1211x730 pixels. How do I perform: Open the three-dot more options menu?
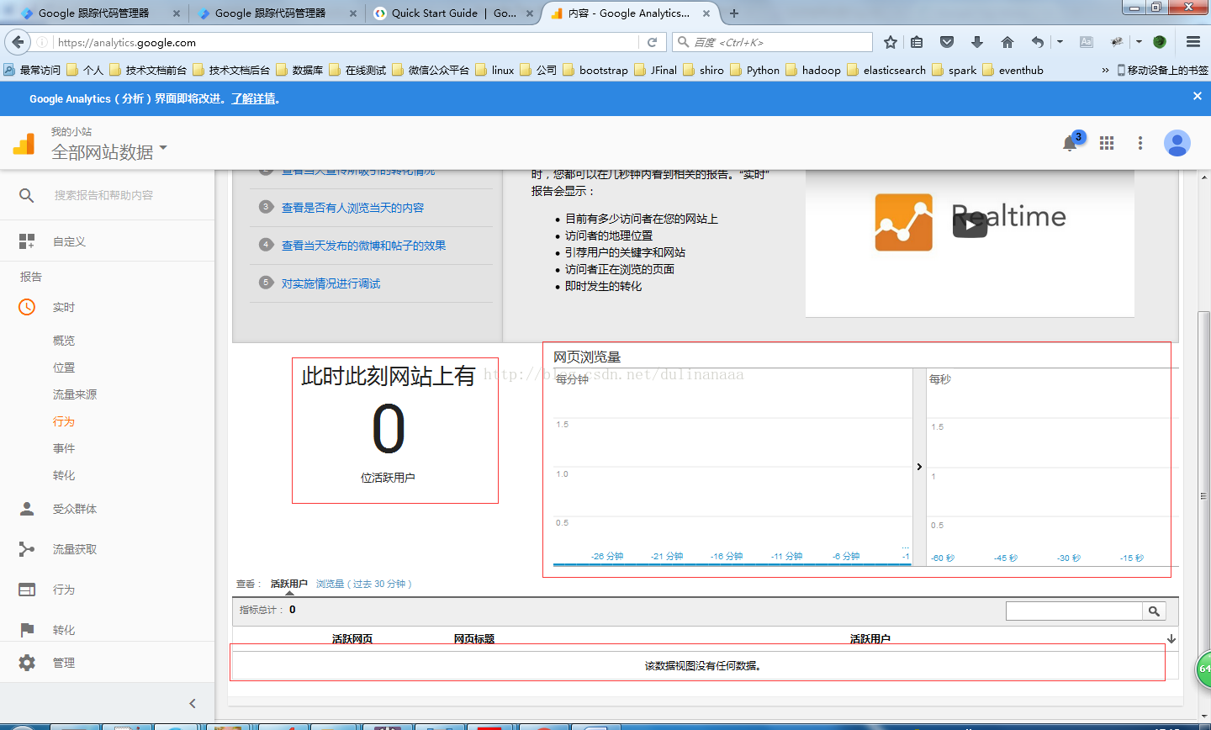[1140, 143]
